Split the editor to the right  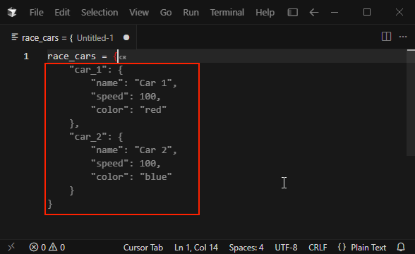[386, 37]
